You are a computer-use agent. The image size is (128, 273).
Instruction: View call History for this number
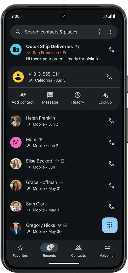click(78, 98)
